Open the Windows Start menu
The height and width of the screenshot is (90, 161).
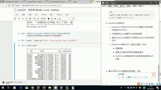pyautogui.click(x=3, y=88)
